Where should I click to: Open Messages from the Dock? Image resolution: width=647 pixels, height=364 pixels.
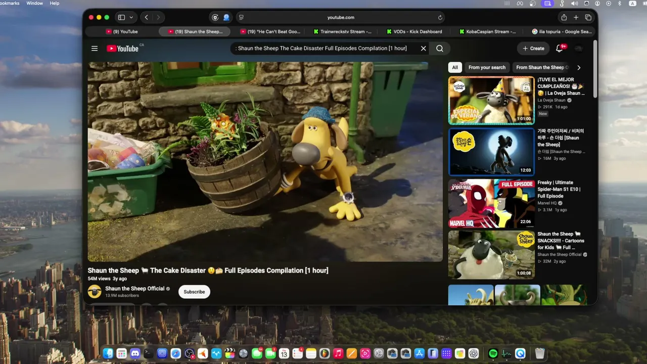257,353
